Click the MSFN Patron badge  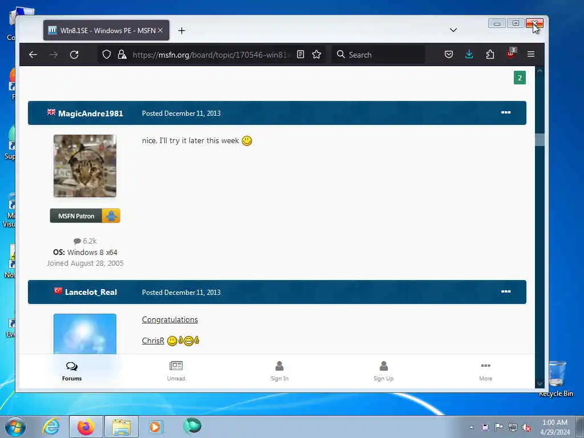pos(85,216)
